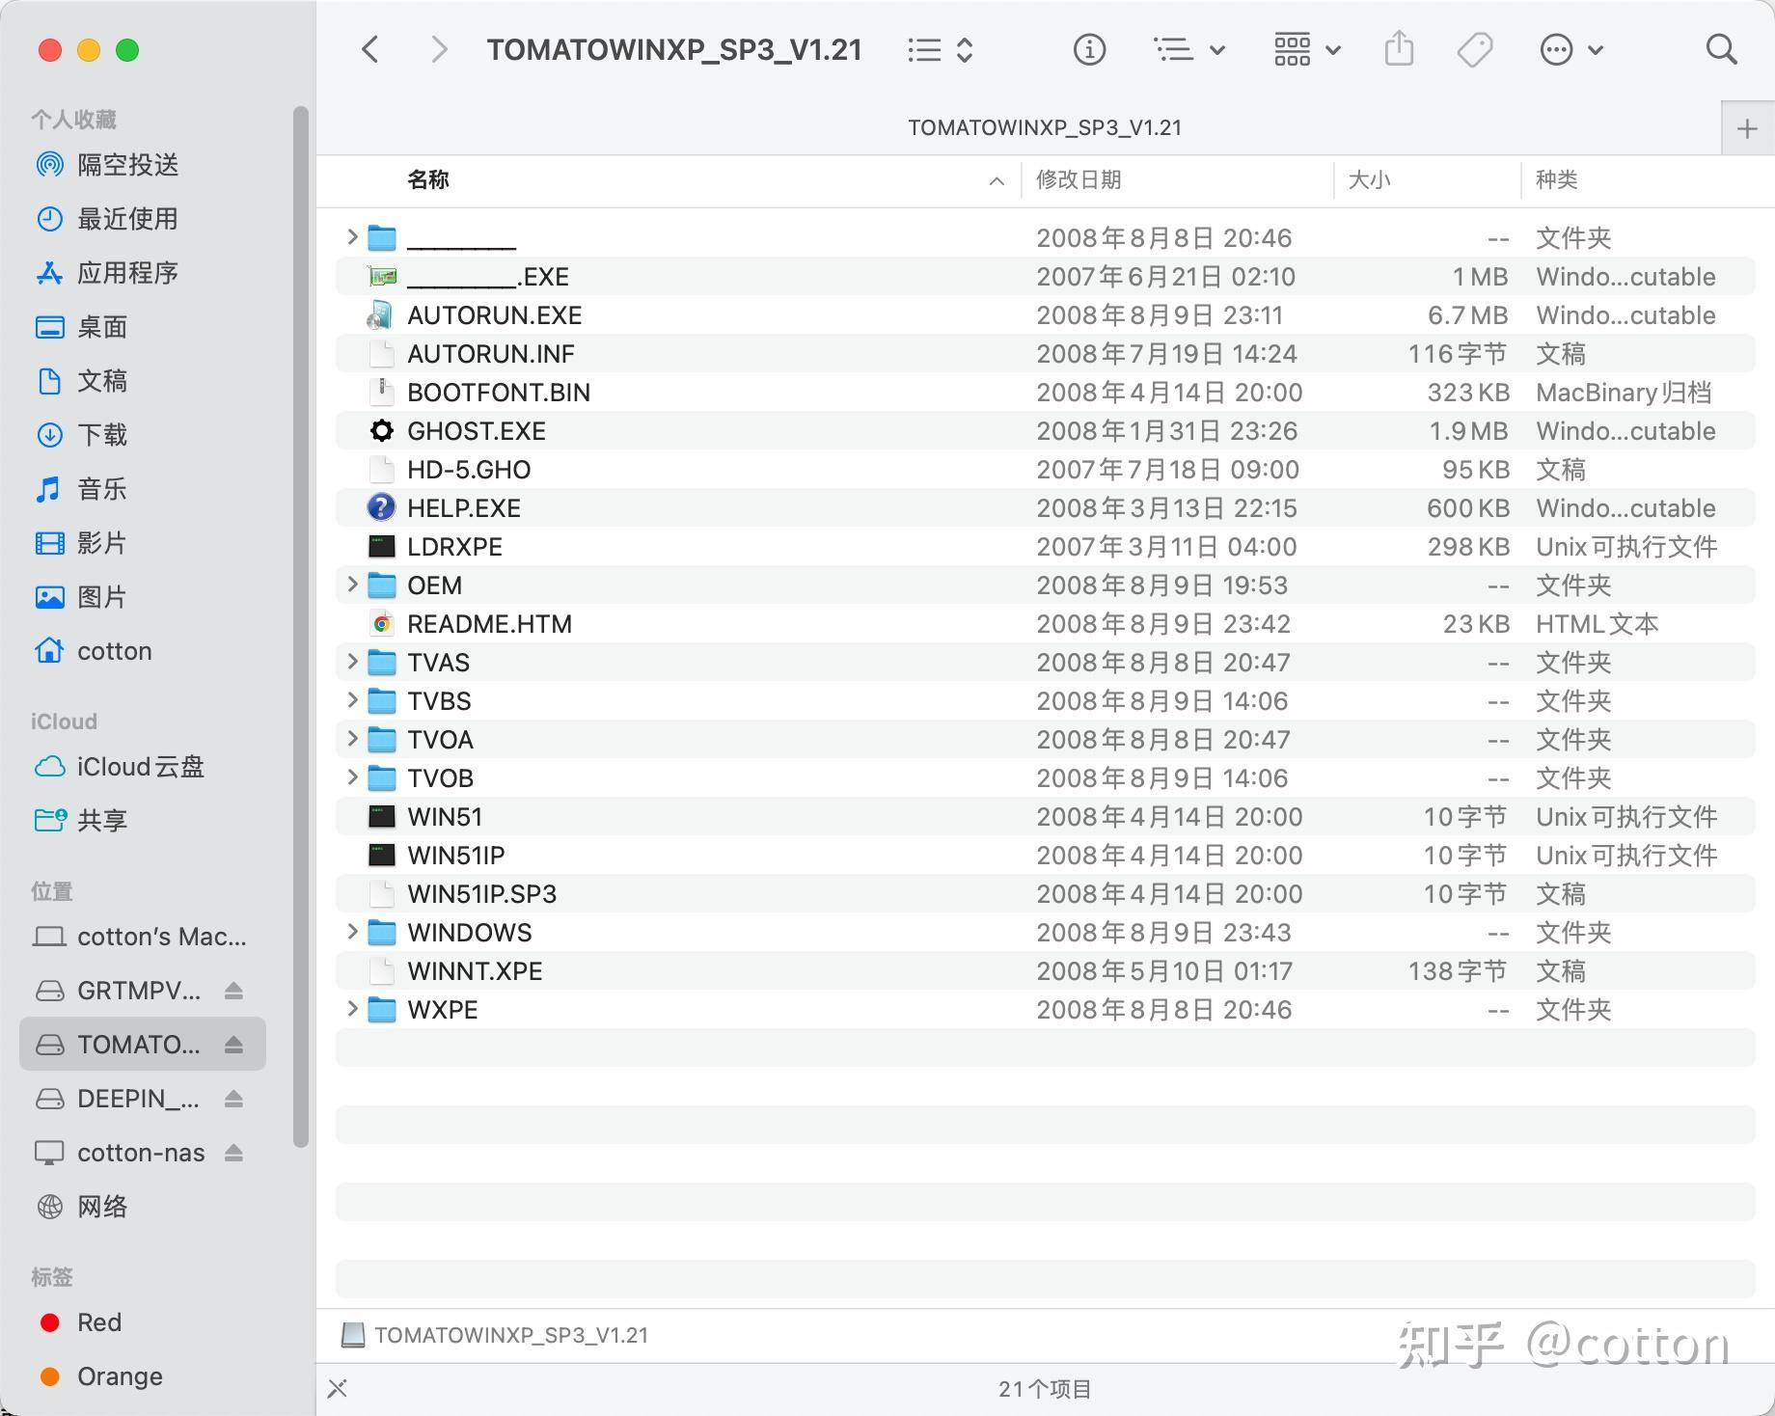1775x1416 pixels.
Task: Select the LDRXPE terminal icon
Action: [382, 546]
